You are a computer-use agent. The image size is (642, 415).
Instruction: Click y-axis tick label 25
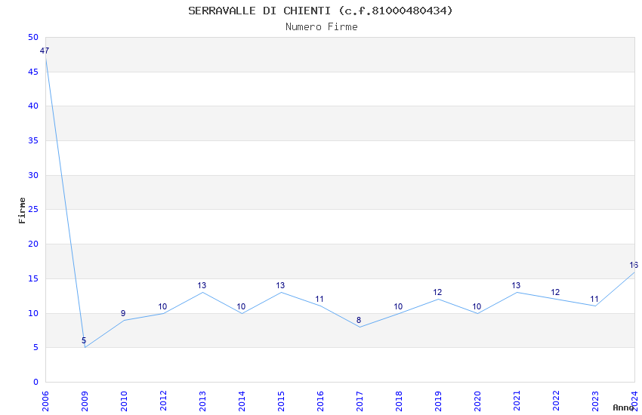point(33,209)
